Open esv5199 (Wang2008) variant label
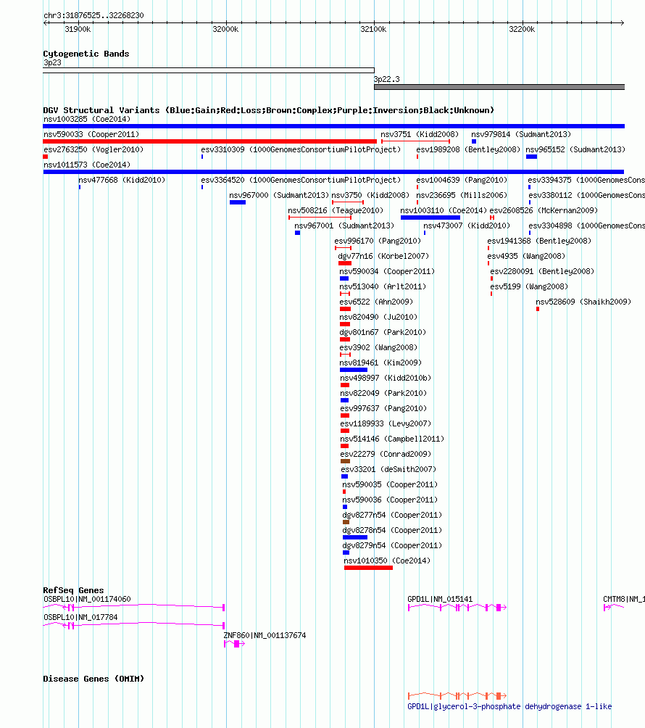Screen dimensions: 645x728 point(529,287)
